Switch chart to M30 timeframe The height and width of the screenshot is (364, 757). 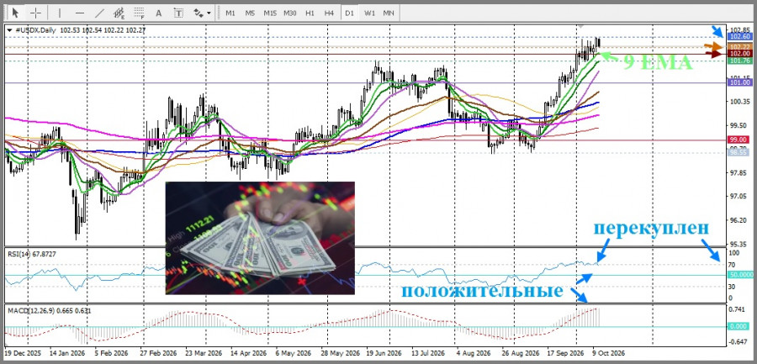(289, 13)
